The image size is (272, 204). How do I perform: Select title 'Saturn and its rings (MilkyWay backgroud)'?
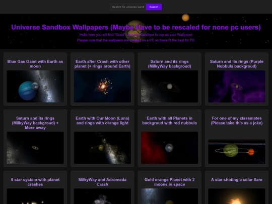tap(169, 64)
